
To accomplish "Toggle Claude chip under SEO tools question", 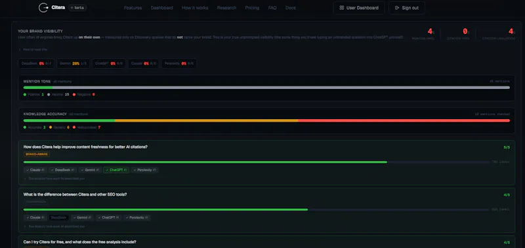I will (35, 218).
